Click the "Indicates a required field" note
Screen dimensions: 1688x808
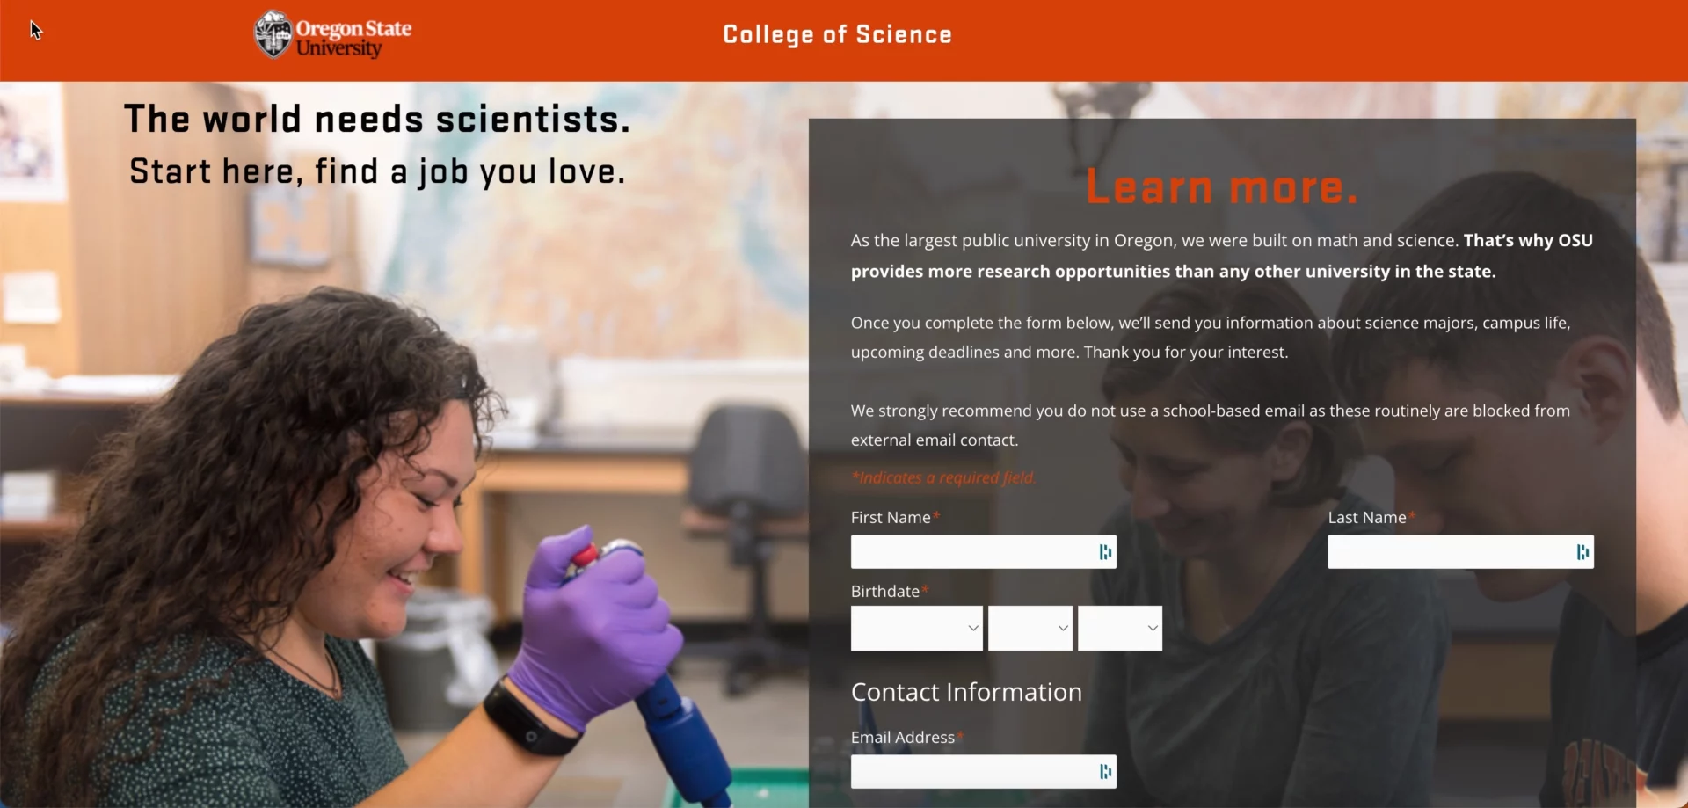click(943, 477)
